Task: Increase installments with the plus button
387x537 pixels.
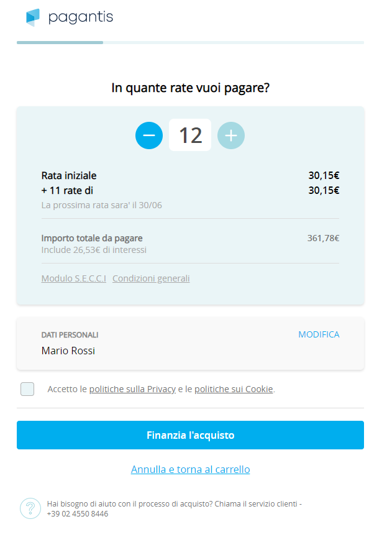Action: pos(231,135)
